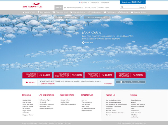Click the Timetable clock icon
Viewport: 168px width, 125px height.
point(120,12)
